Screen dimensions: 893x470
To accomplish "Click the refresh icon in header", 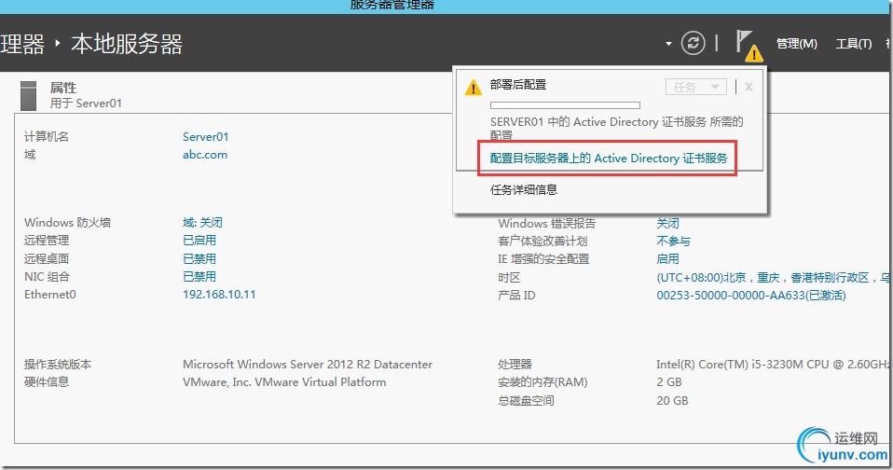I will (x=694, y=43).
